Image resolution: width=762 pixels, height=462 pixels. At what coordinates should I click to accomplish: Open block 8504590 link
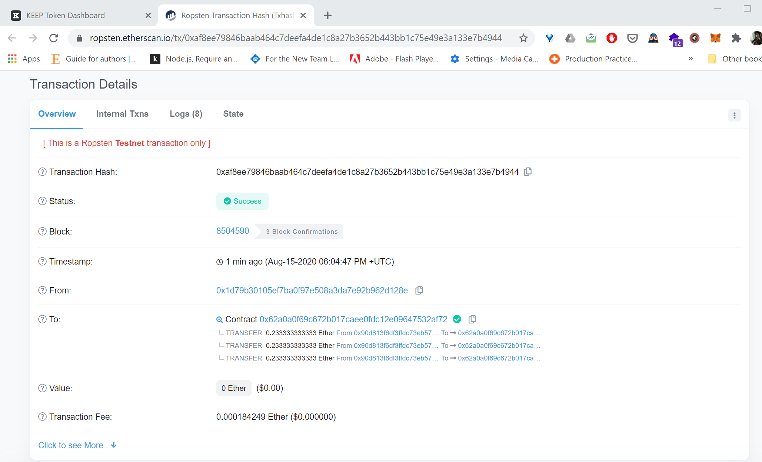(x=233, y=231)
